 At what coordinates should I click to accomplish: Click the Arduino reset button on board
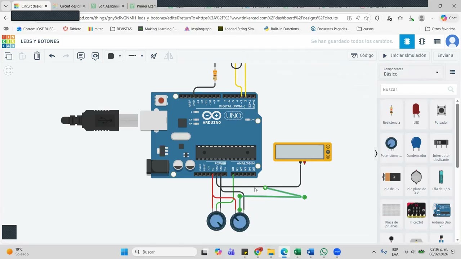click(x=161, y=101)
